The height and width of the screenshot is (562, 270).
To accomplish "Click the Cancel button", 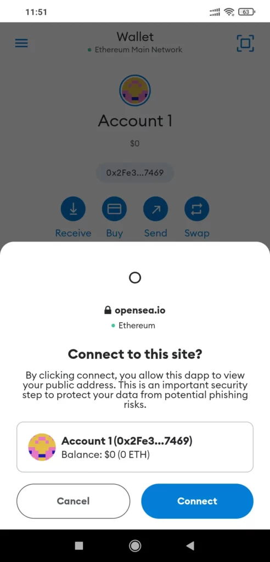I will 73,501.
